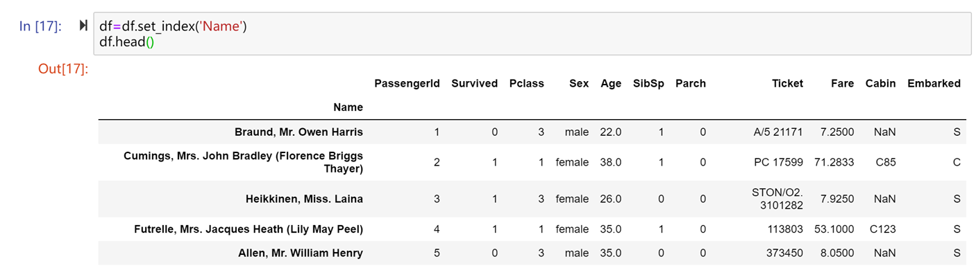Click the C123 cabin cell
Screen dimensions: 976x275
pyautogui.click(x=881, y=229)
